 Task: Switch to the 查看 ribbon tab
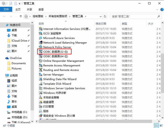(41, 10)
